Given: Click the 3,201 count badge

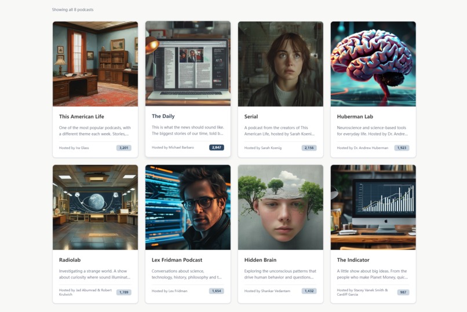Looking at the screenshot, I should click(123, 148).
